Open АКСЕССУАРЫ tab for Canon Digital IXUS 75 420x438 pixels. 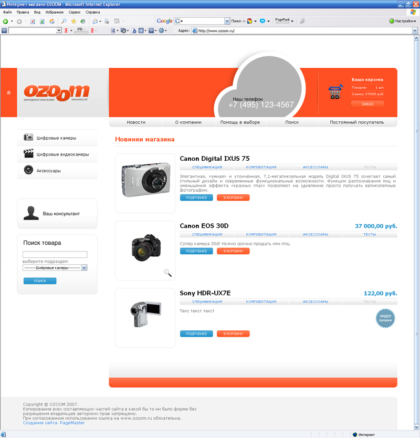point(316,167)
